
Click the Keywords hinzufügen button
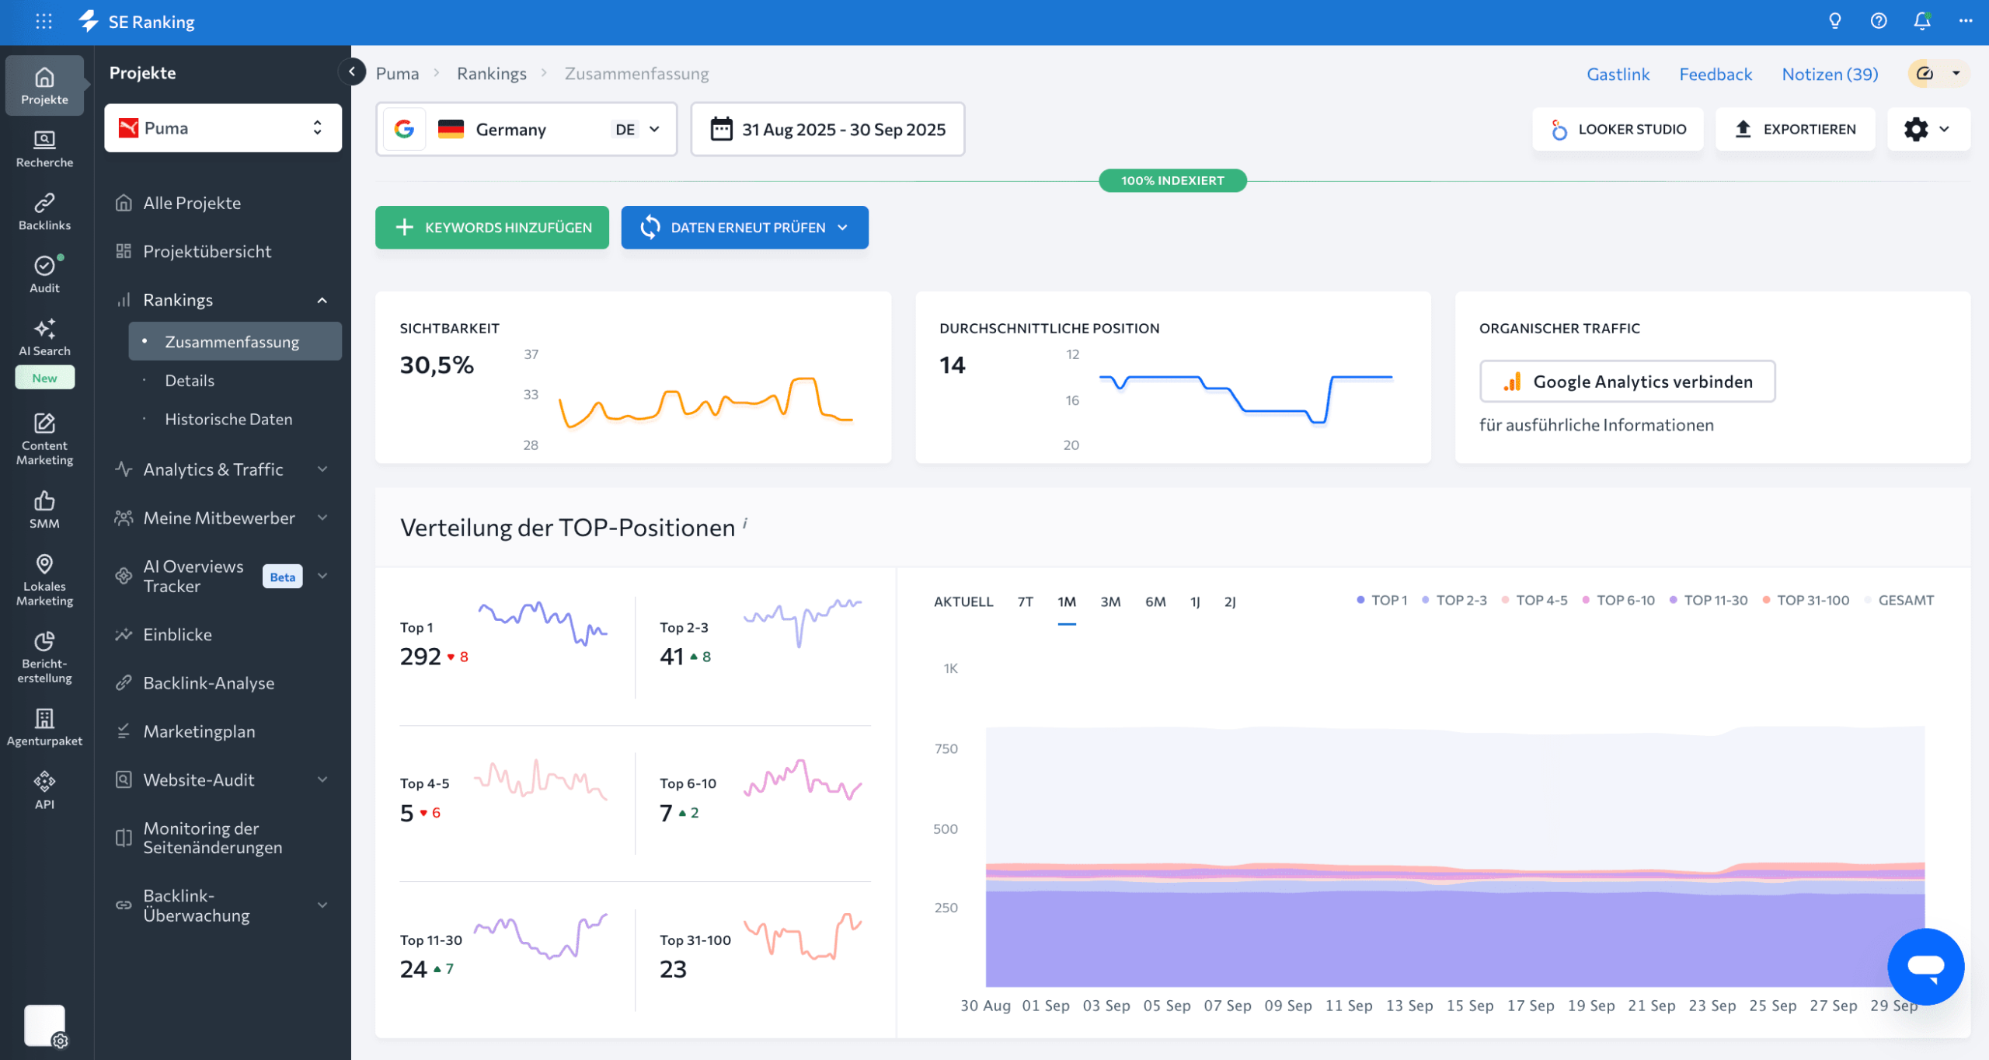pos(492,228)
